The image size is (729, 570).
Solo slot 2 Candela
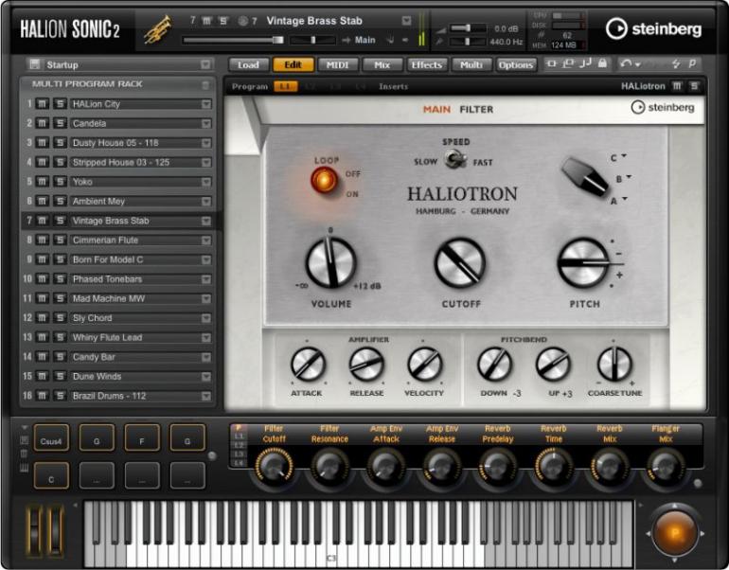(x=60, y=123)
